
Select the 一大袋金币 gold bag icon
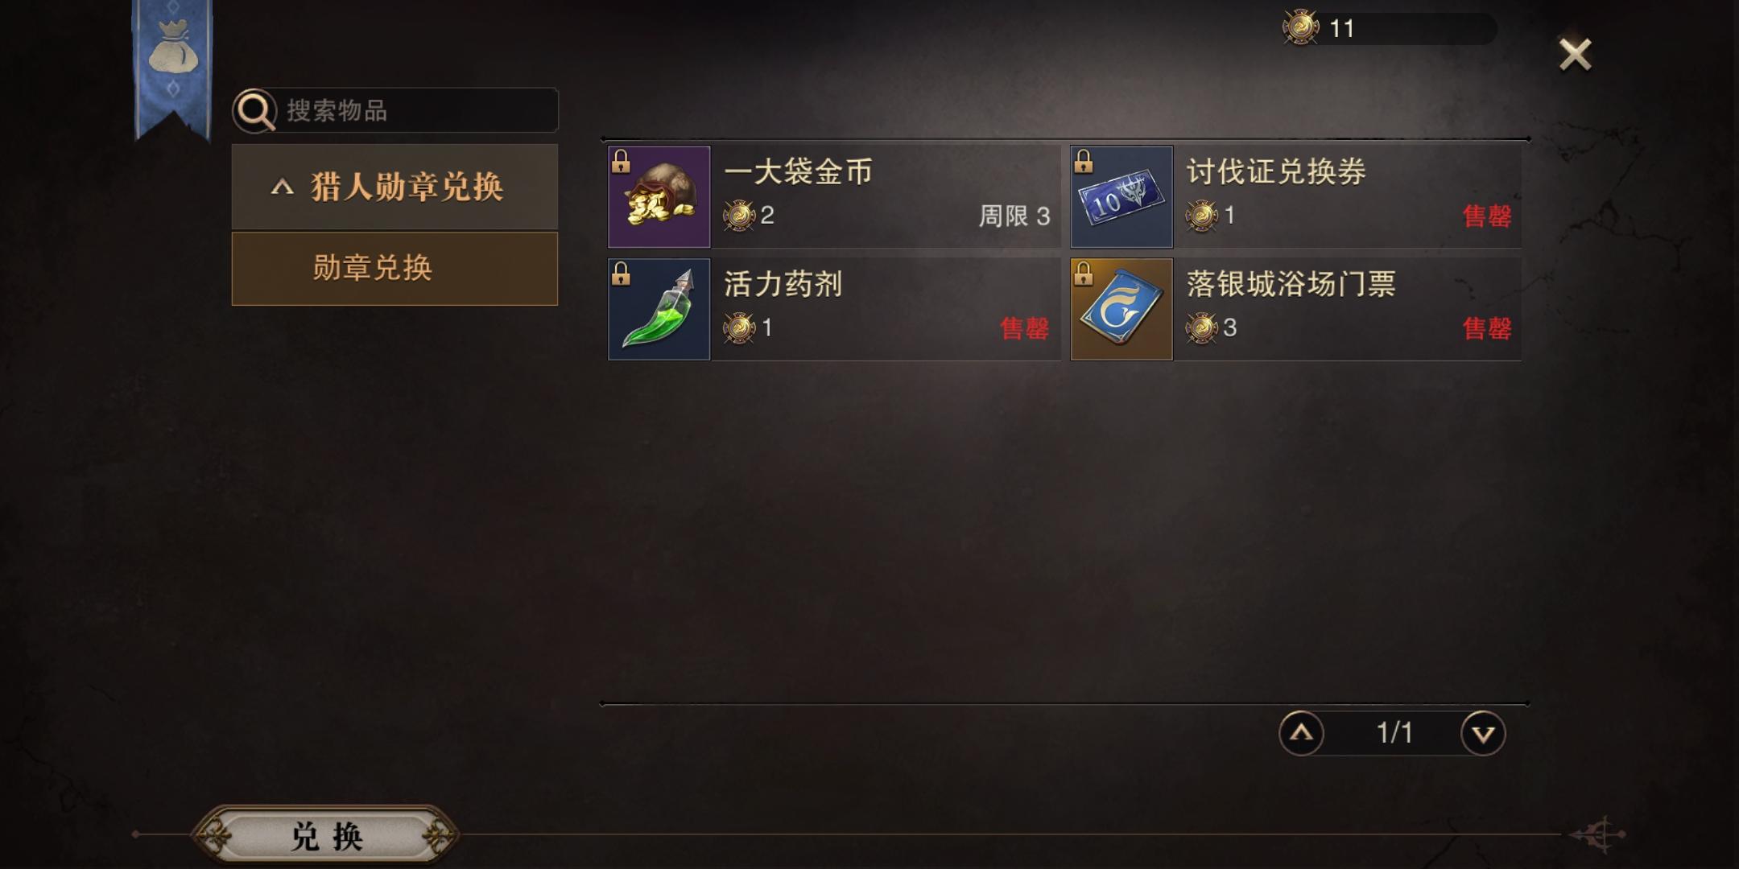point(659,196)
